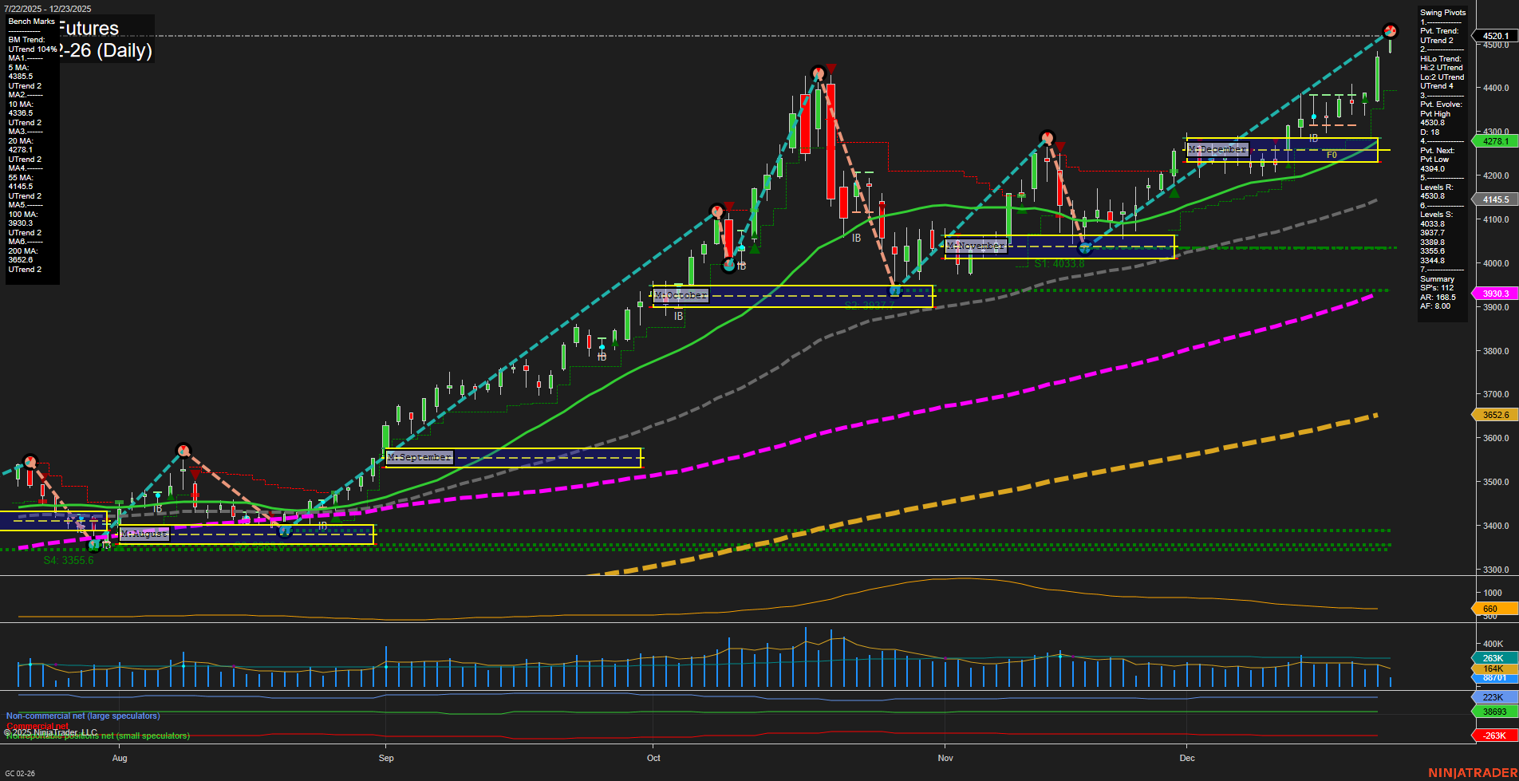Toggle the Non-commercial net (large speculators) plot

click(81, 716)
